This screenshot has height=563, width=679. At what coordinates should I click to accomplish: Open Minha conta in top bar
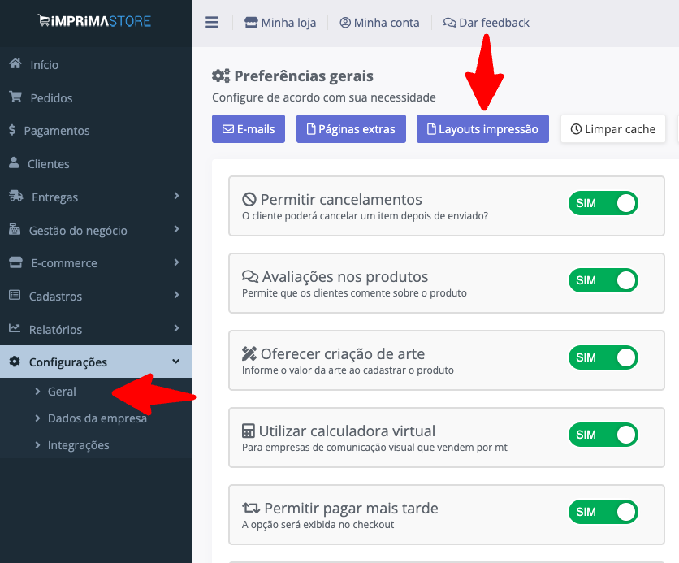coord(379,23)
